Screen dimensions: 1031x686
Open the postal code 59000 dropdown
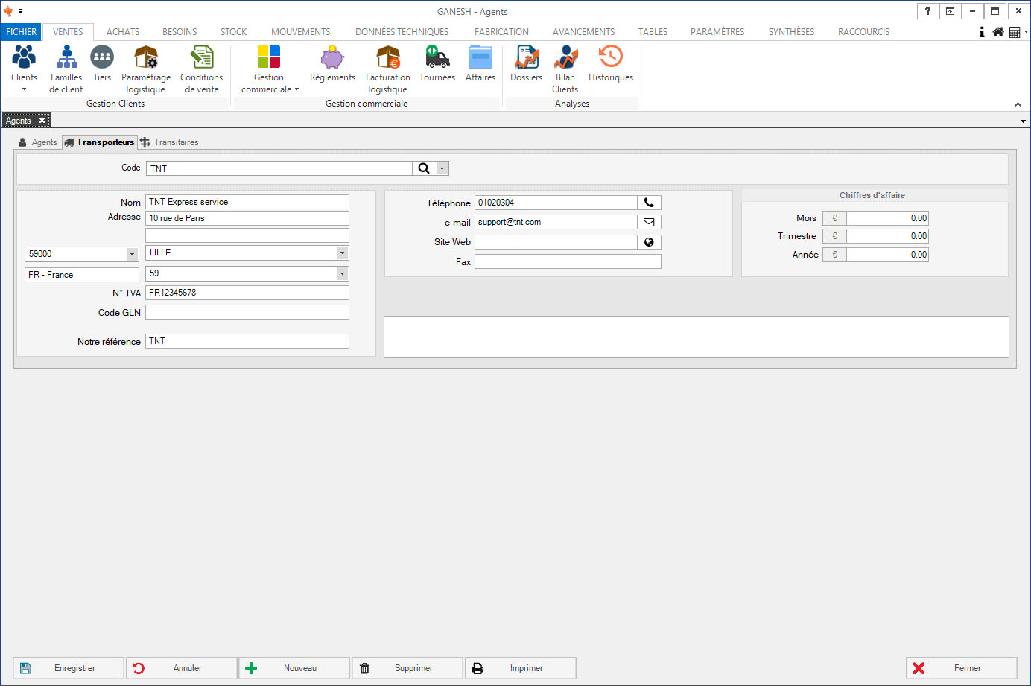(x=132, y=254)
